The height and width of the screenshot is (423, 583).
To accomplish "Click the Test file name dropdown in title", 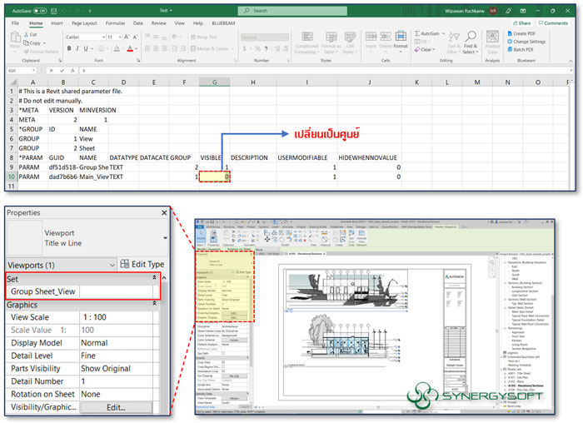I will 166,10.
